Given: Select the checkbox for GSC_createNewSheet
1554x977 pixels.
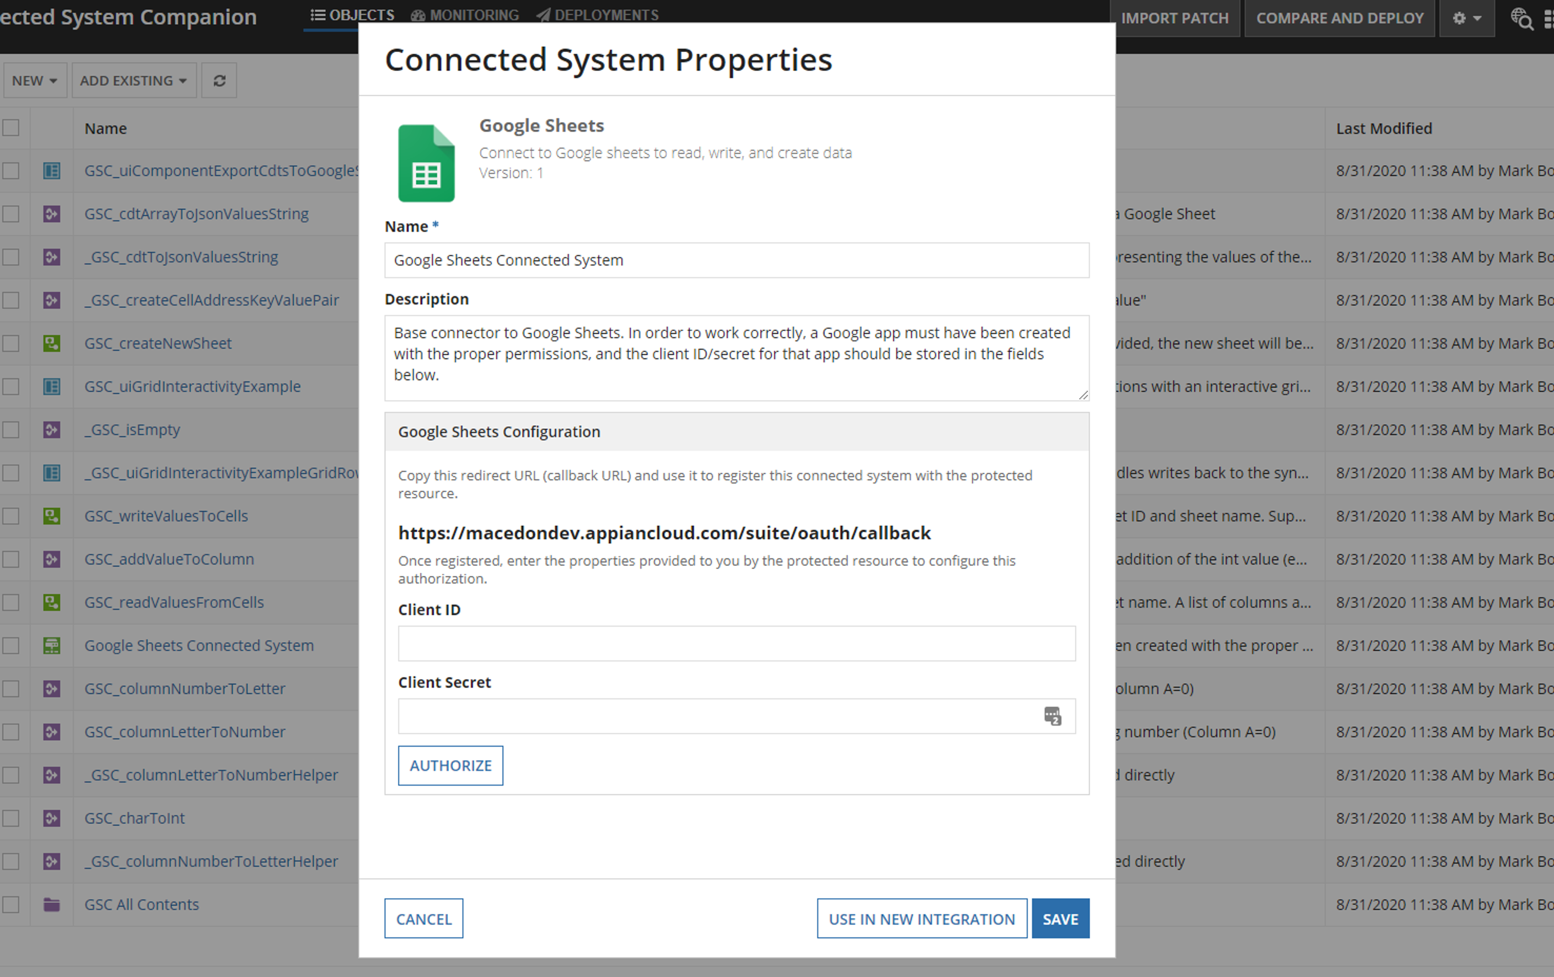Looking at the screenshot, I should 11,344.
